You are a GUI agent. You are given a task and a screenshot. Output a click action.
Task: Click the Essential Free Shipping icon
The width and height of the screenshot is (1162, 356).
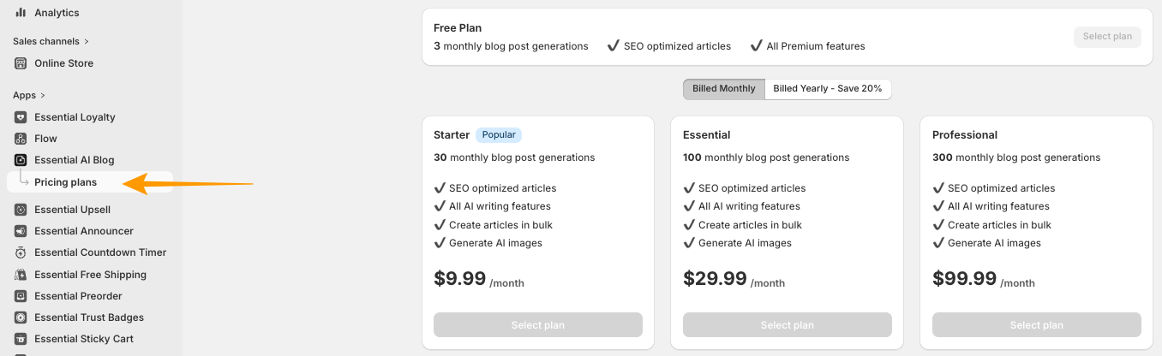[21, 275]
